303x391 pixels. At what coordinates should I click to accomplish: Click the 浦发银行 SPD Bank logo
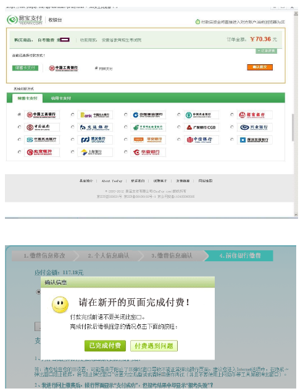(x=95, y=140)
